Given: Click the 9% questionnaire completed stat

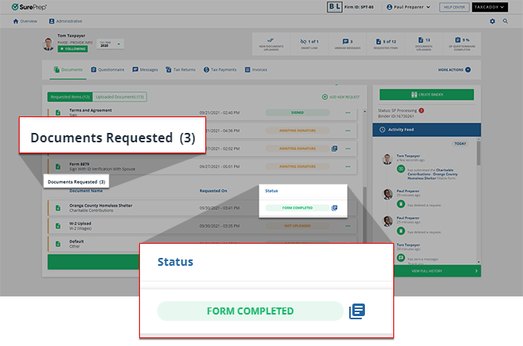Looking at the screenshot, I should pos(462,44).
